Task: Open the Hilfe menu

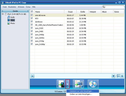Action: 34,7
